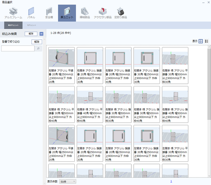This screenshot has width=211, height=185.
Task: Select 左開き アクリル 旗蝶番 30角 外枠30角 thumbnail
Action: 147,136
